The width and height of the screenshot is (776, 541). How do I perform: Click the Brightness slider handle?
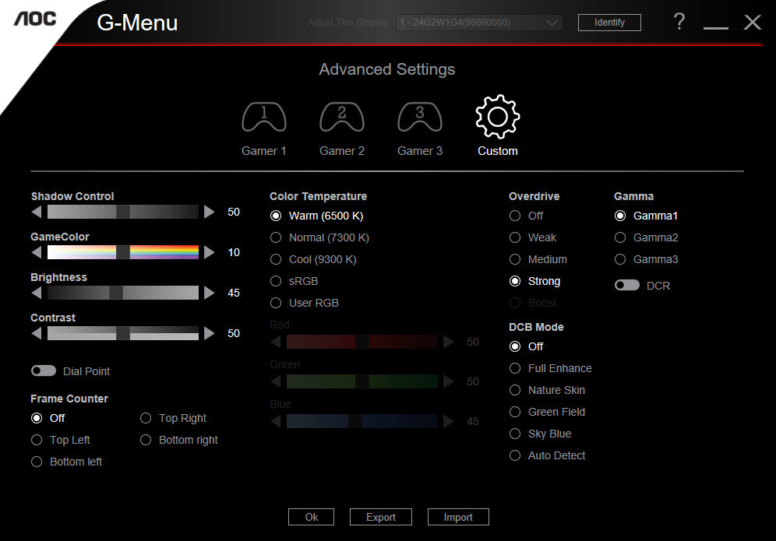[x=116, y=293]
